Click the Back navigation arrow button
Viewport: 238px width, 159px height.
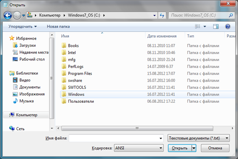8,15
